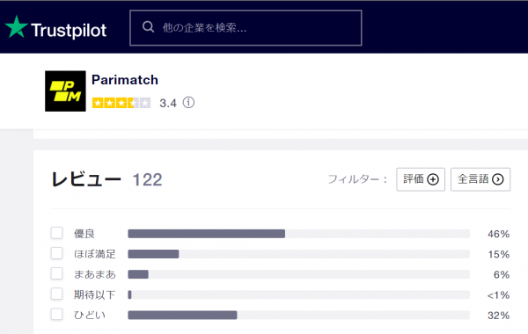Viewport: 528px width, 334px height.
Task: Check the ほぼ満足 rating checkbox
Action: click(x=56, y=253)
